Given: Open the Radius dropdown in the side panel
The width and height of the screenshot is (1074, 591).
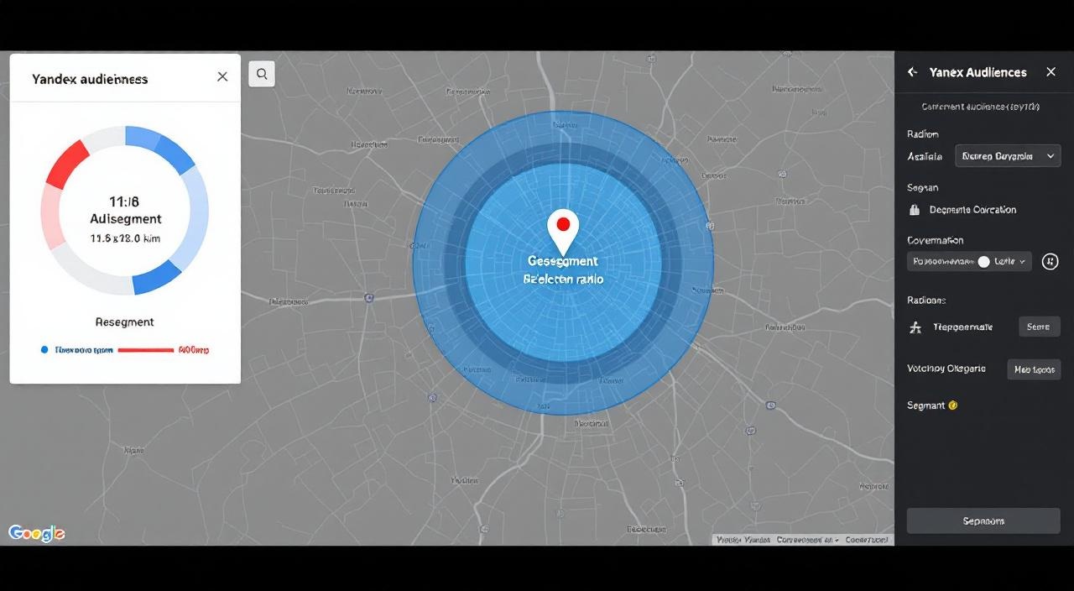Looking at the screenshot, I should tap(1008, 156).
